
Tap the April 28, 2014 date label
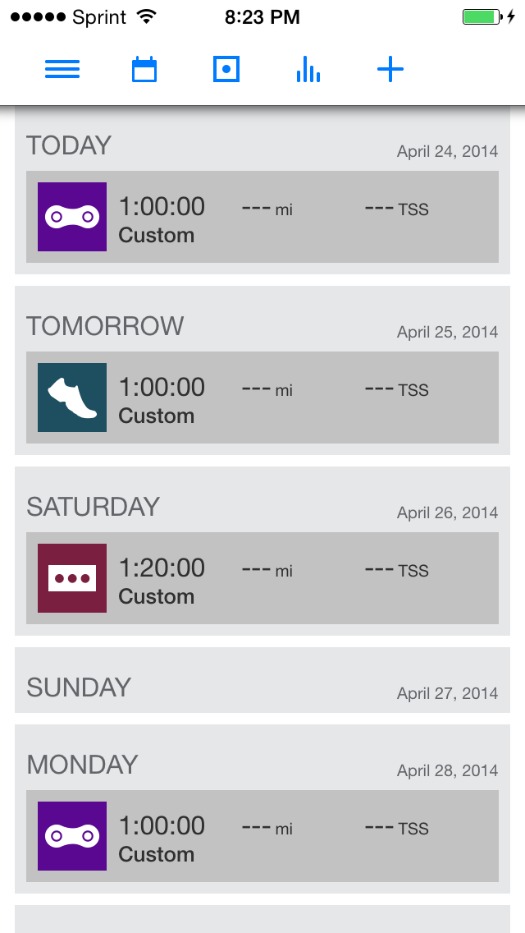[447, 770]
